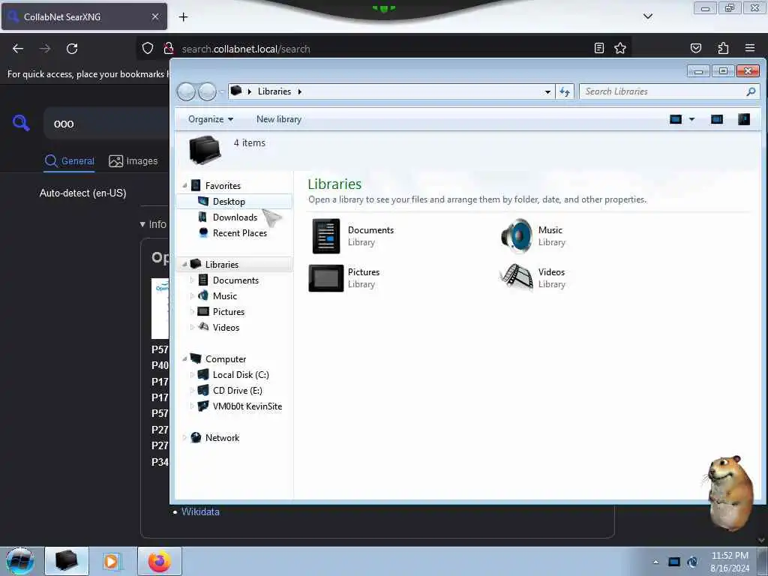Open media player taskbar icon

coord(111,561)
